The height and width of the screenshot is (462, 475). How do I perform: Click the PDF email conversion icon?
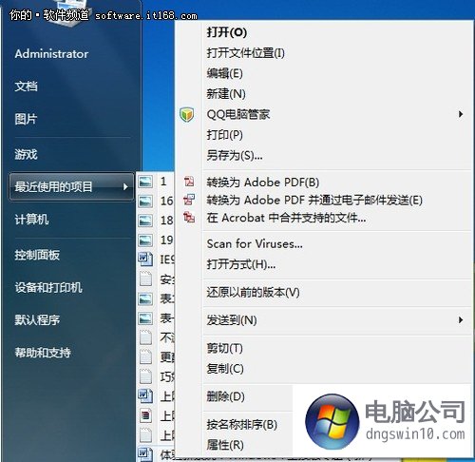click(x=189, y=200)
